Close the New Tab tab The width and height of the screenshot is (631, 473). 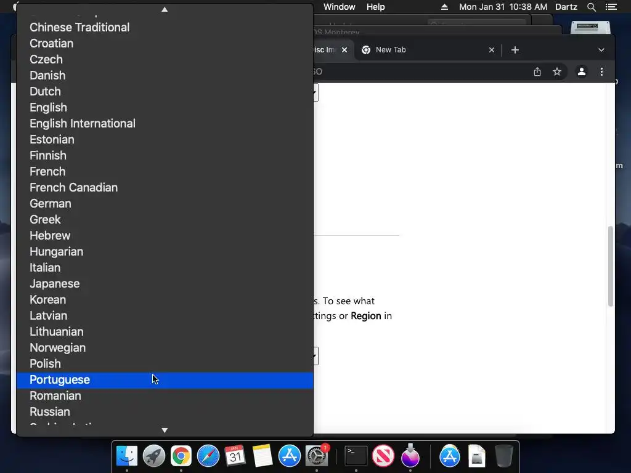(x=491, y=50)
